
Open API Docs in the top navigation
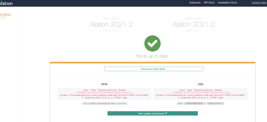(x=209, y=2)
